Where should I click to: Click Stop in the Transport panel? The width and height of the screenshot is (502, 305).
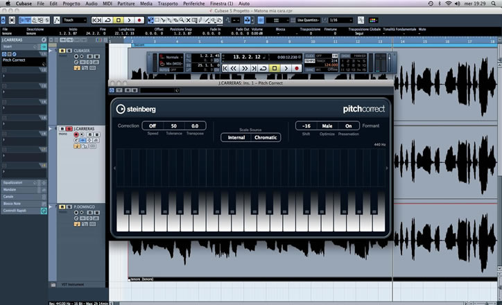[x=275, y=68]
